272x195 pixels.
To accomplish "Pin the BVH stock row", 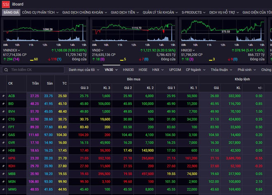I will click(3, 111).
